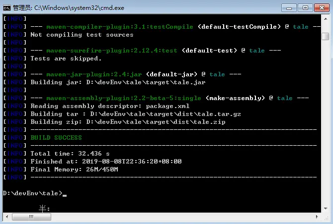Click the horizontal scrollbar right arrow
The image size is (333, 224).
(317, 217)
